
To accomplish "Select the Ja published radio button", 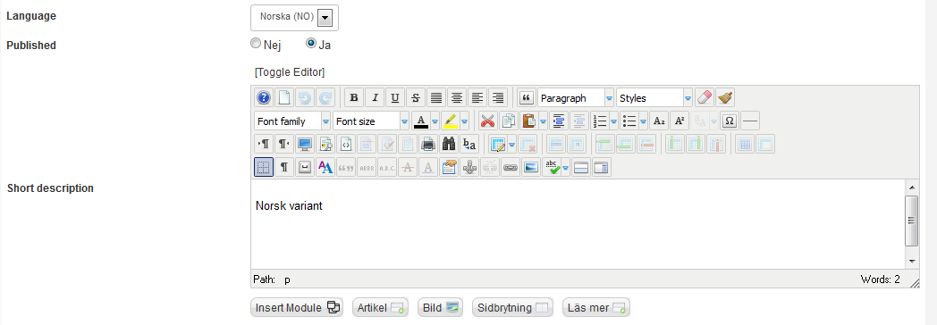I will click(x=311, y=44).
